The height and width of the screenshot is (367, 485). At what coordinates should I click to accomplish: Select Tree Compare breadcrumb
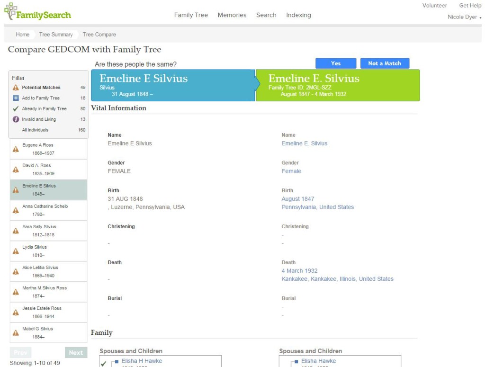point(99,34)
